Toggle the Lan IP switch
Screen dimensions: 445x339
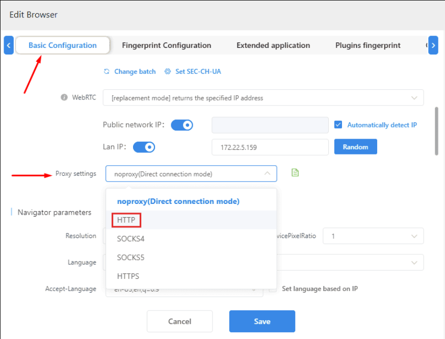coord(143,146)
